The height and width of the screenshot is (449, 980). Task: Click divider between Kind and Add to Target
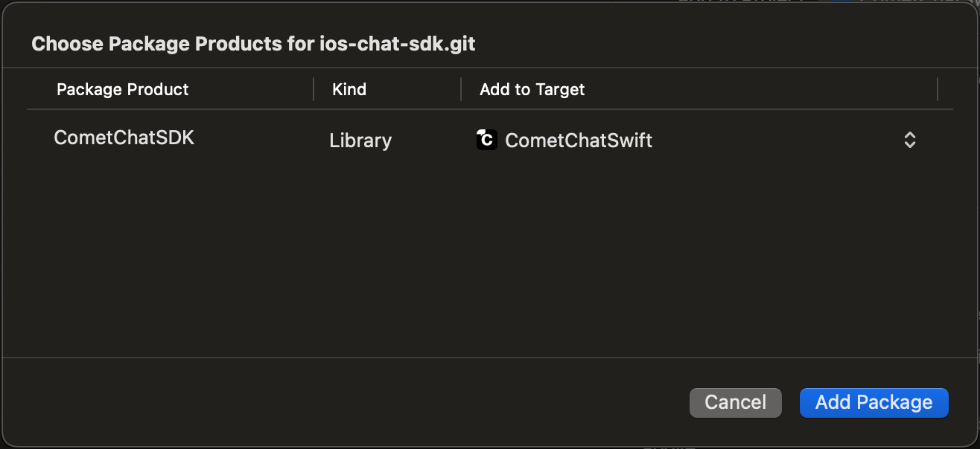[461, 89]
